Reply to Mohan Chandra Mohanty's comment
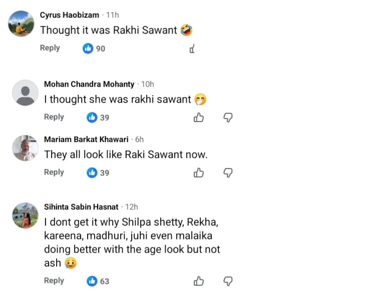The height and width of the screenshot is (300, 375). (54, 117)
